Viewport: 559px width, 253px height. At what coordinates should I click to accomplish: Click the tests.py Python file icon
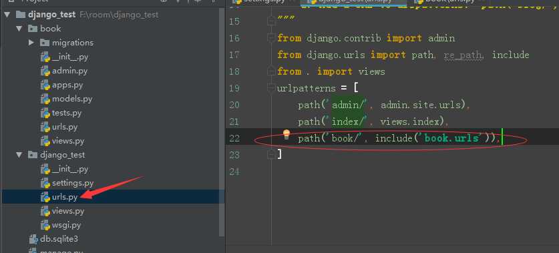(45, 113)
